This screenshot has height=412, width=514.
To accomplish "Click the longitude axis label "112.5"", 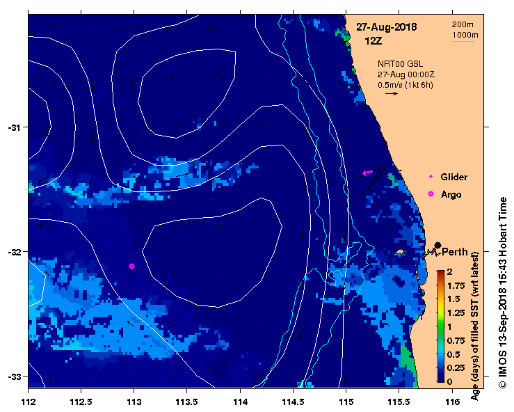I will click(81, 401).
